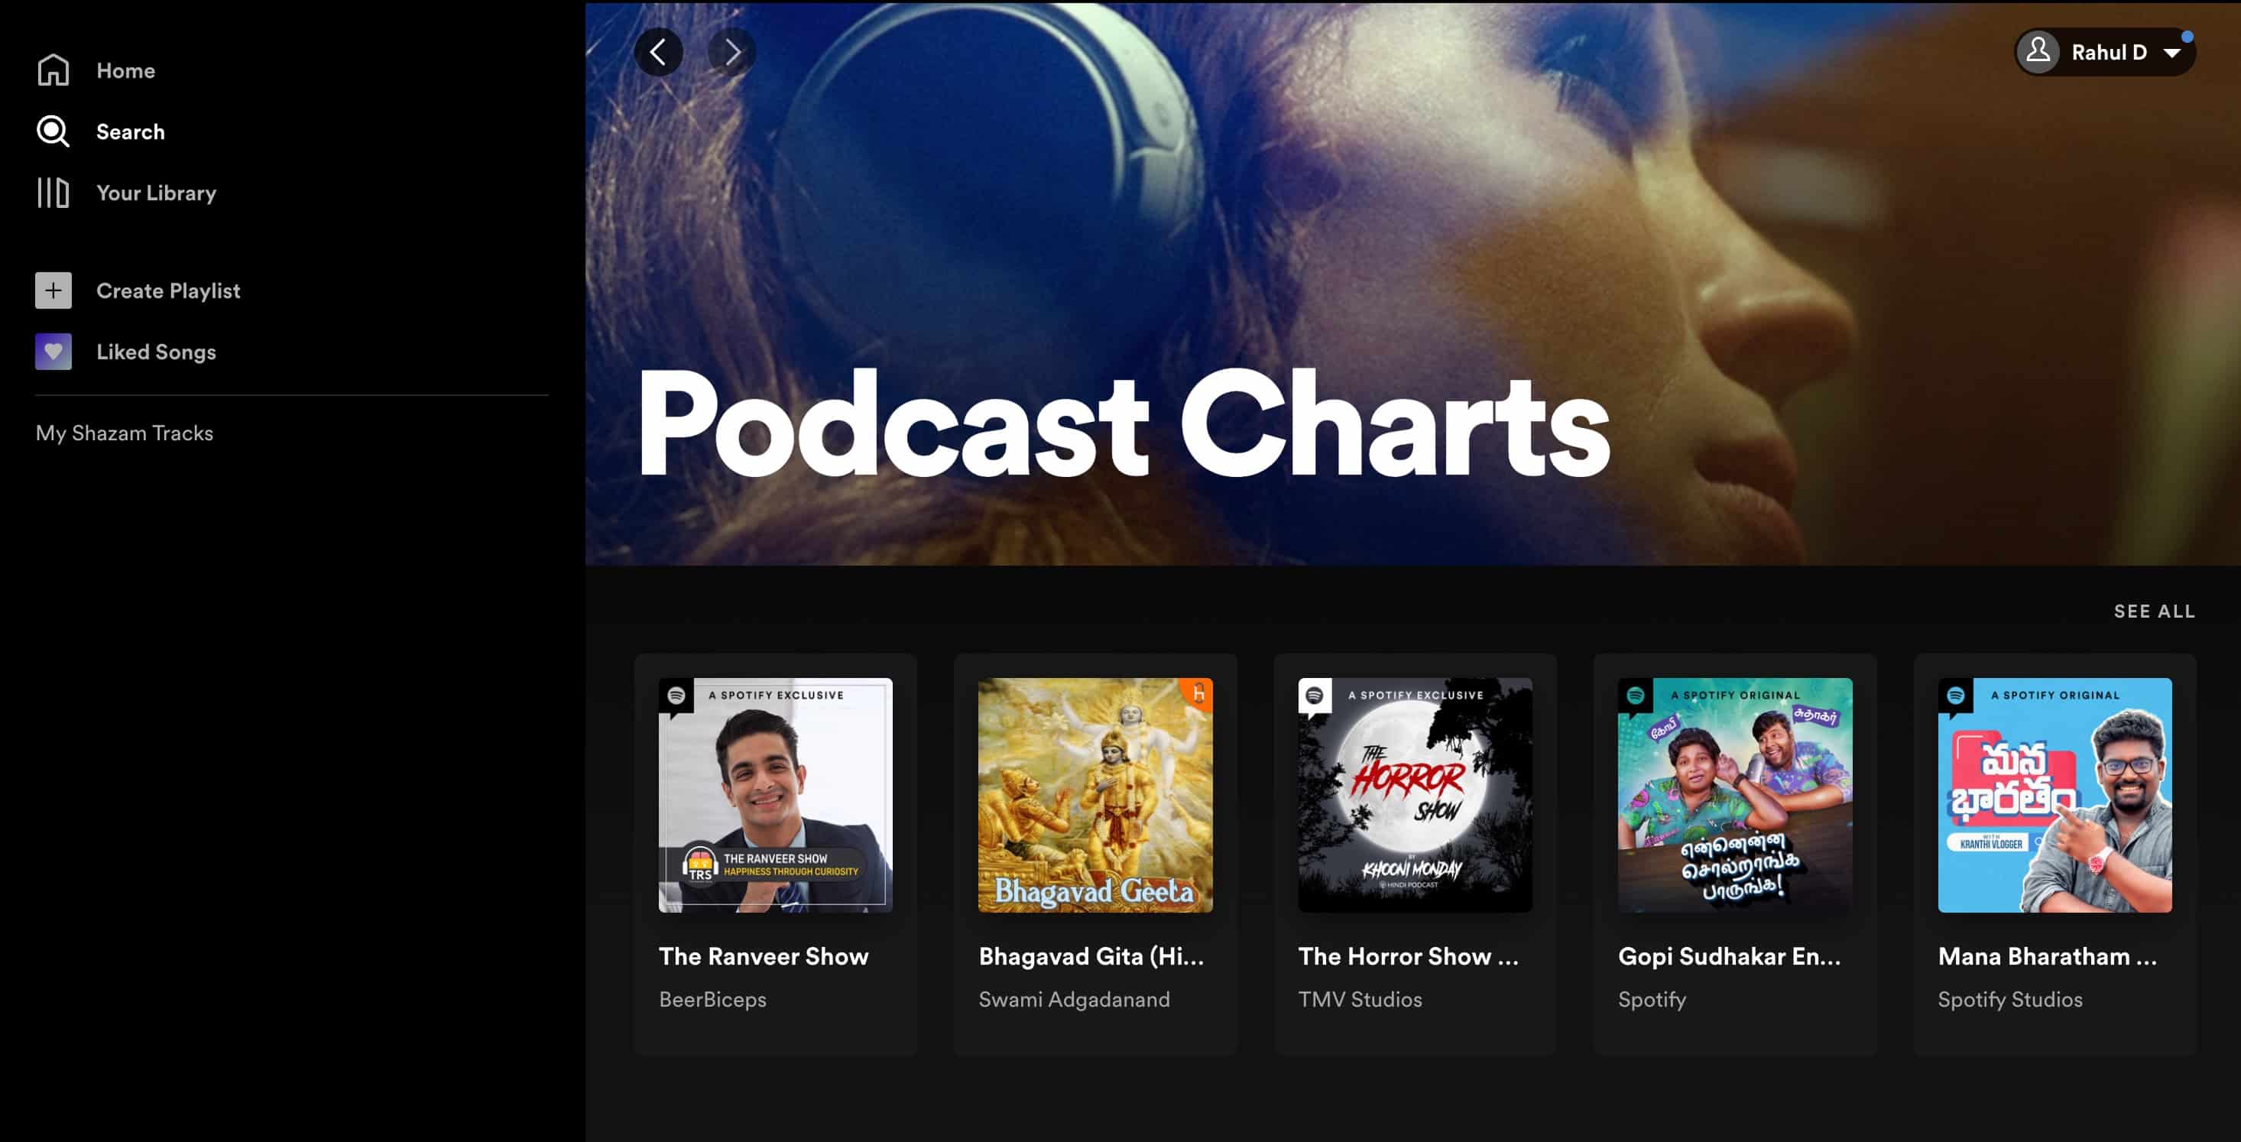Click the Home icon in sidebar
The height and width of the screenshot is (1142, 2241).
pos(53,70)
